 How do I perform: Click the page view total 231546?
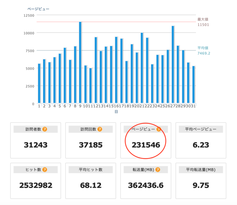tap(146, 145)
